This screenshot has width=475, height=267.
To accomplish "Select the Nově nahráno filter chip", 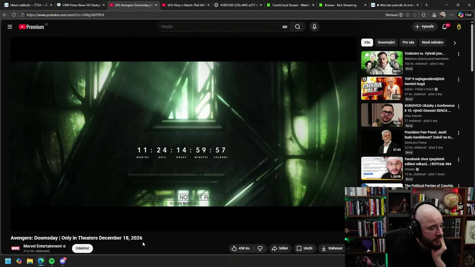I will coord(433,42).
